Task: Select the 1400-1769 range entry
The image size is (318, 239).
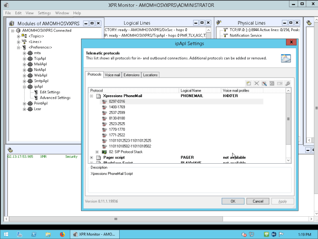Action: (117, 107)
